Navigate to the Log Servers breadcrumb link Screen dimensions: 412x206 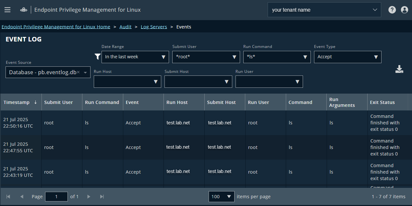pyautogui.click(x=154, y=27)
